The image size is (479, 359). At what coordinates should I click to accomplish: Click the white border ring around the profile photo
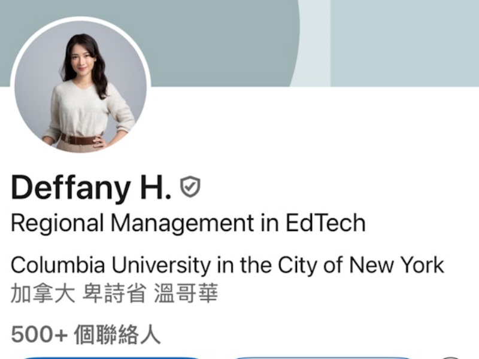click(81, 19)
